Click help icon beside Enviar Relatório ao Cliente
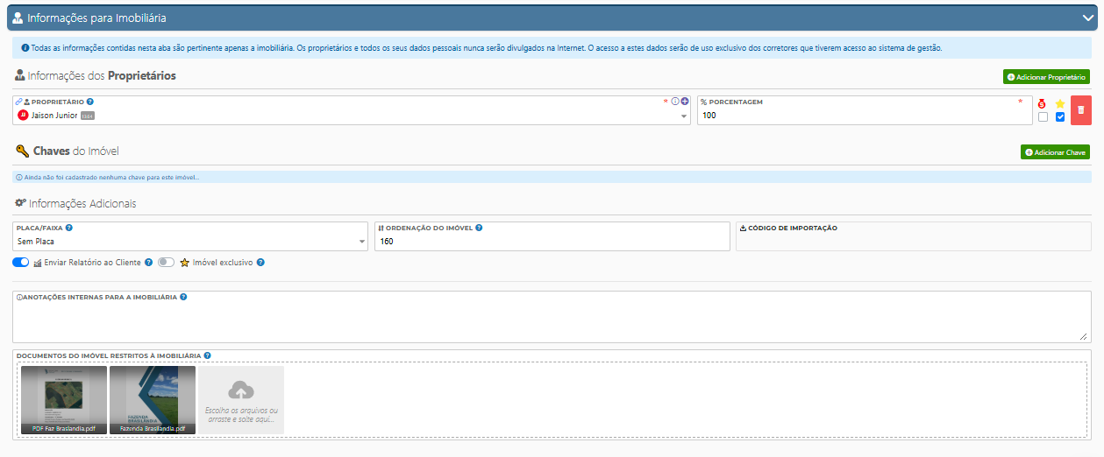The height and width of the screenshot is (457, 1104). click(x=149, y=263)
